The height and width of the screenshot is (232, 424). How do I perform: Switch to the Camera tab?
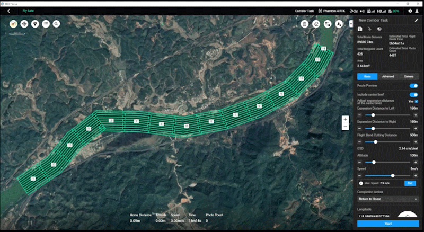pyautogui.click(x=408, y=76)
